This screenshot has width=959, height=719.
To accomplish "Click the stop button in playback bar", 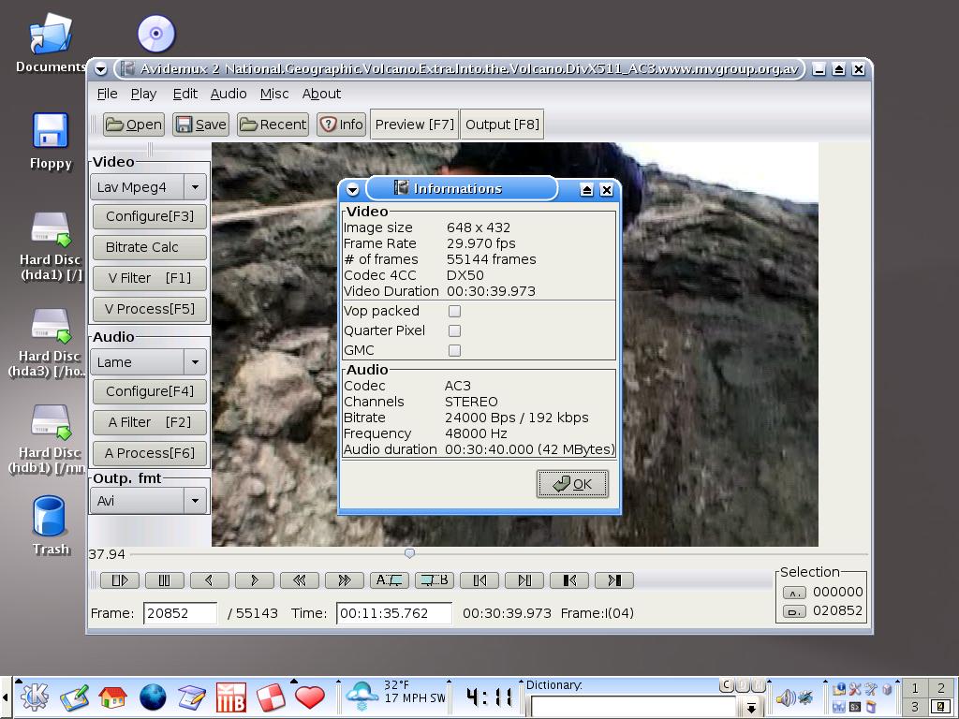I will click(164, 580).
